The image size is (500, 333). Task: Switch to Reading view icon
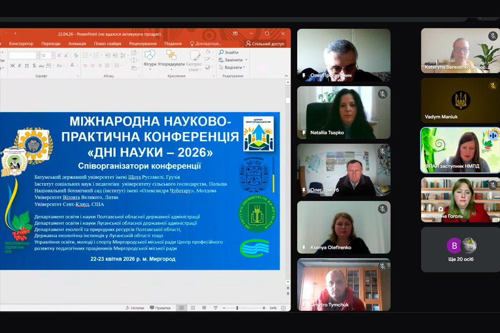[204, 308]
